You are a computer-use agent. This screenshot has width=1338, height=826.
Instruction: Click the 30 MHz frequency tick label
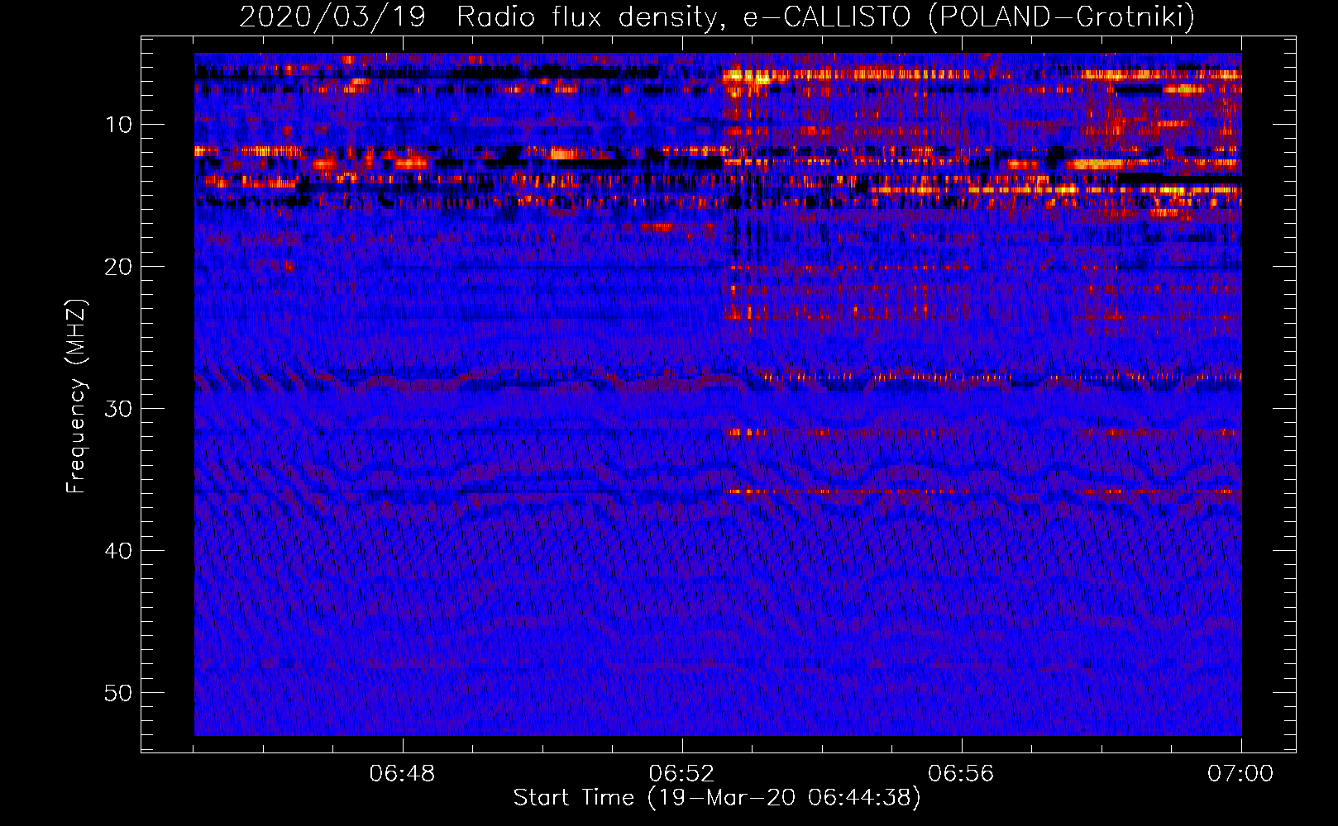point(119,409)
